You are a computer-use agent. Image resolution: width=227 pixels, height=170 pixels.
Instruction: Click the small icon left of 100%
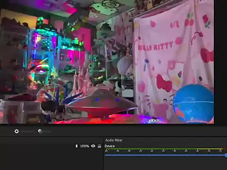[77, 146]
